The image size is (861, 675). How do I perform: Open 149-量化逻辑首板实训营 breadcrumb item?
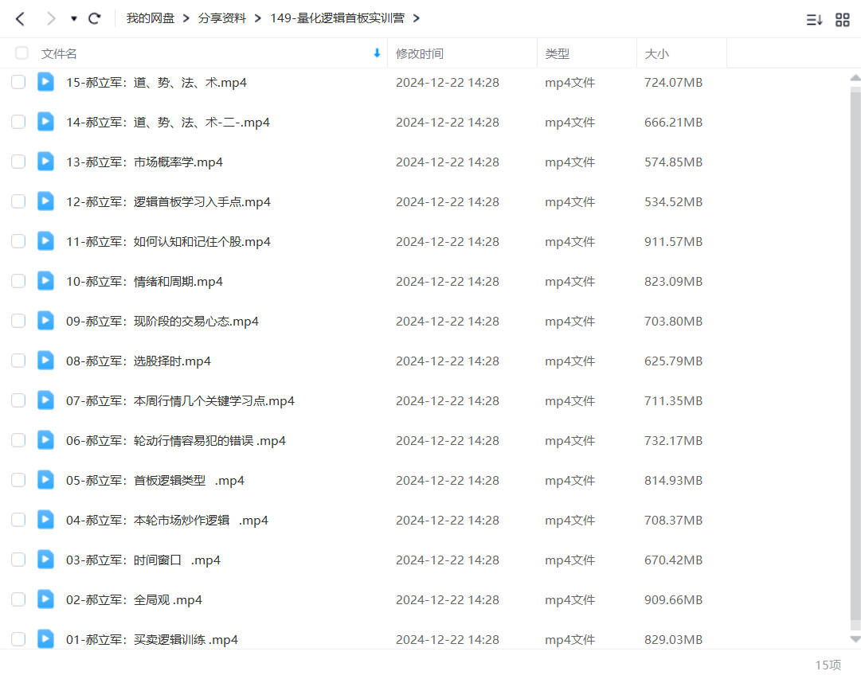pos(337,18)
